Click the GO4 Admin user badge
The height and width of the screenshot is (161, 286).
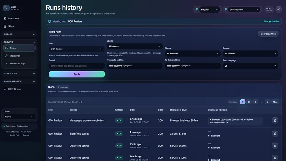coord(269,10)
